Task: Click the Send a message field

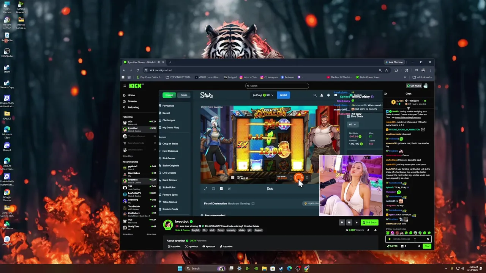Action: point(409,239)
